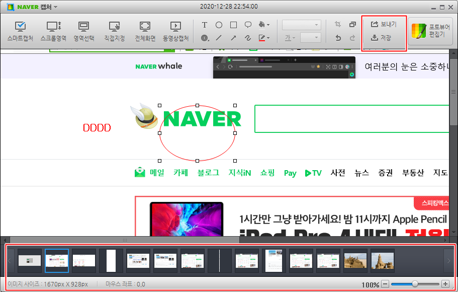Open the video capture tool (동영상캡처)
The image size is (458, 292).
[x=175, y=31]
